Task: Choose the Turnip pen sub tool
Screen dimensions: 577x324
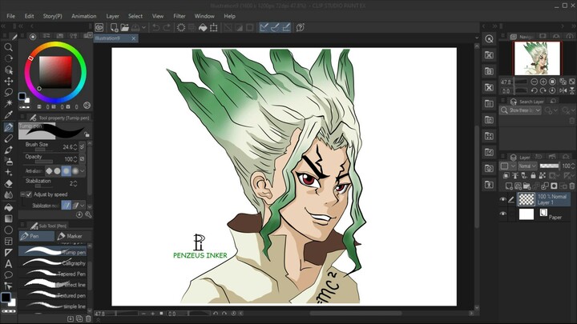Action: 52,252
